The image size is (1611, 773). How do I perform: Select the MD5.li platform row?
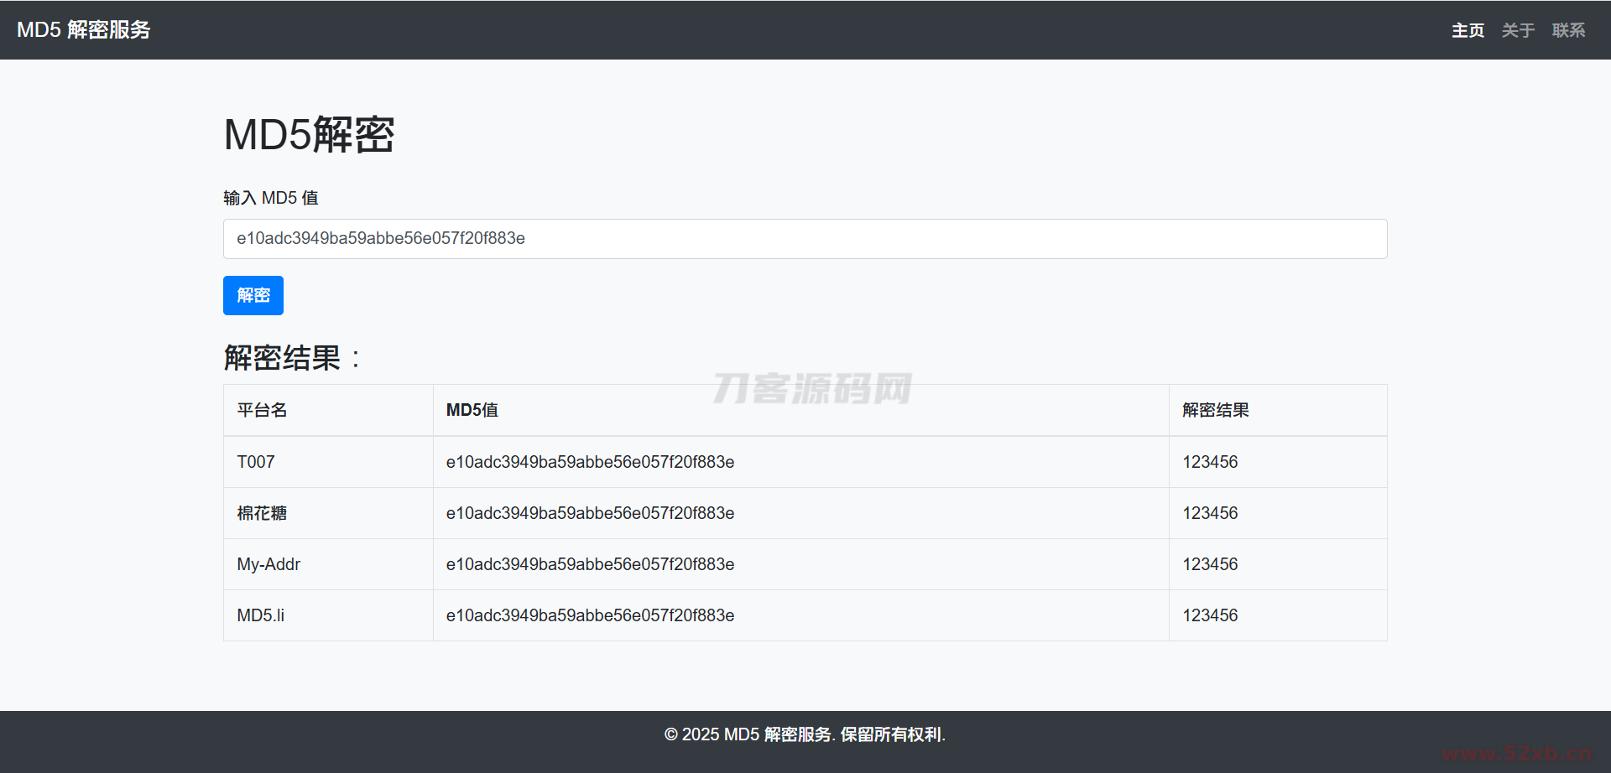pos(260,615)
